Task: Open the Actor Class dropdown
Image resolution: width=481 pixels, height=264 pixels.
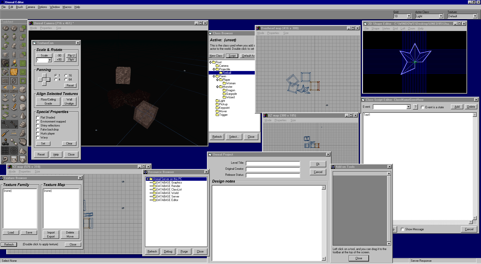Action: click(441, 16)
